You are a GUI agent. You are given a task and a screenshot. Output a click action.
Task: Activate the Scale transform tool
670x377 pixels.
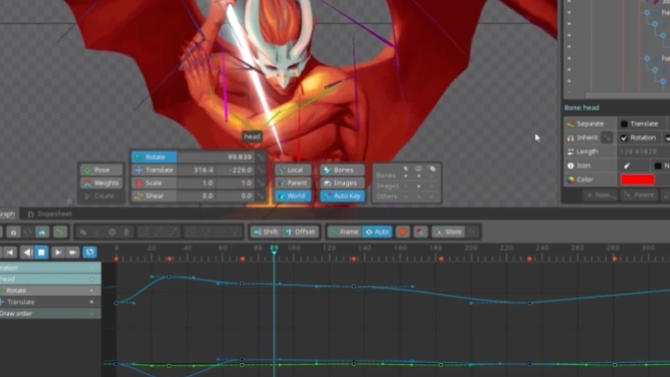coord(154,183)
